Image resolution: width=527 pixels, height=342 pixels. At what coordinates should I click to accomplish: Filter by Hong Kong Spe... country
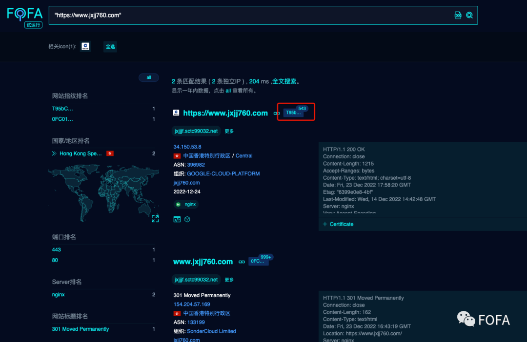(81, 153)
